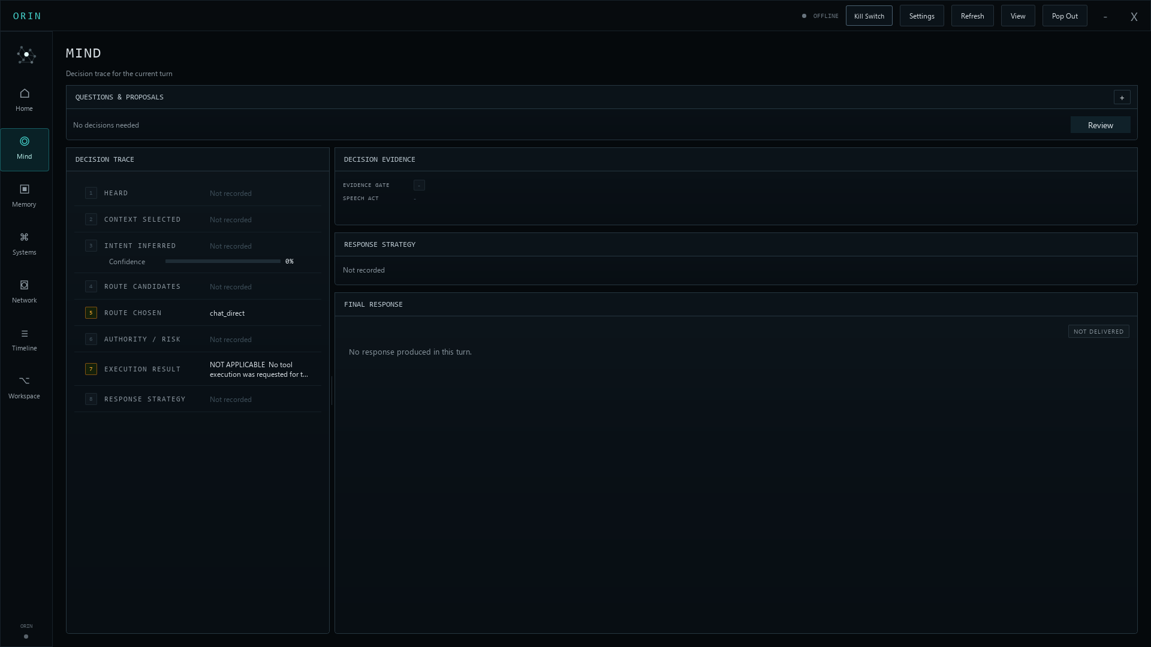1151x647 pixels.
Task: Click the Confidence progress bar
Action: coord(222,261)
